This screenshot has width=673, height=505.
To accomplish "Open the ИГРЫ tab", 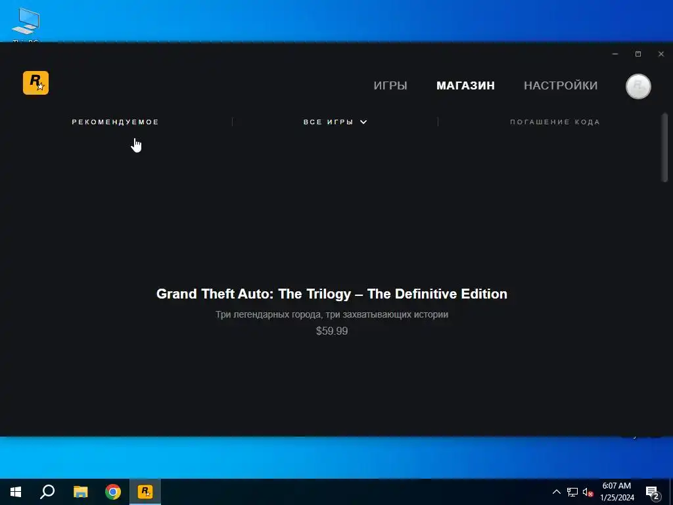I will pyautogui.click(x=390, y=85).
